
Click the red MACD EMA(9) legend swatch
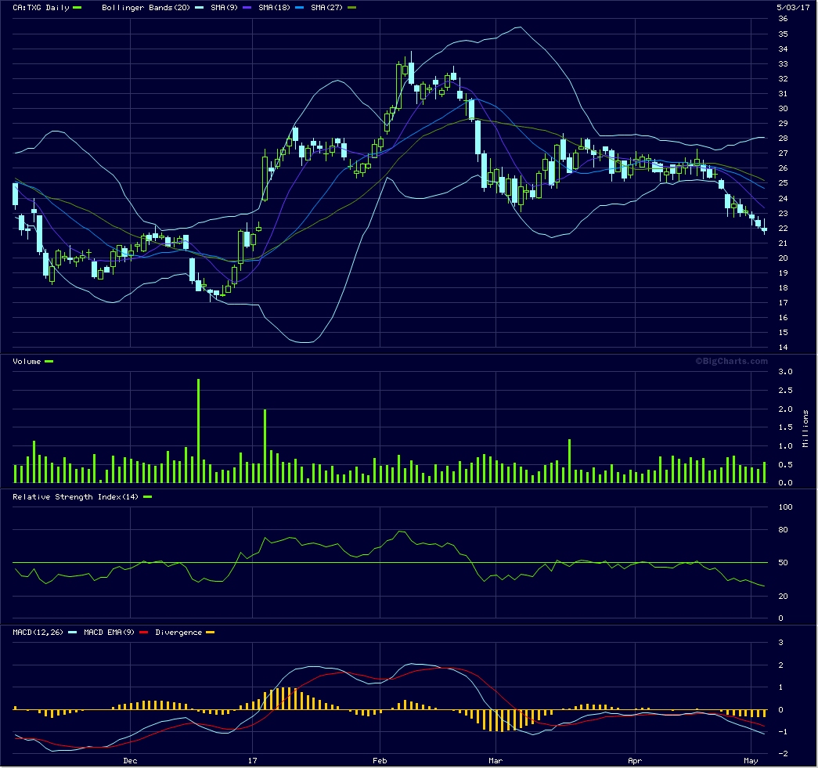[145, 633]
